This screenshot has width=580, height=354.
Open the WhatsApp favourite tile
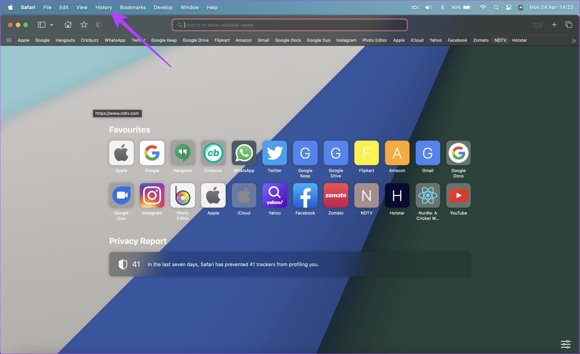[244, 153]
